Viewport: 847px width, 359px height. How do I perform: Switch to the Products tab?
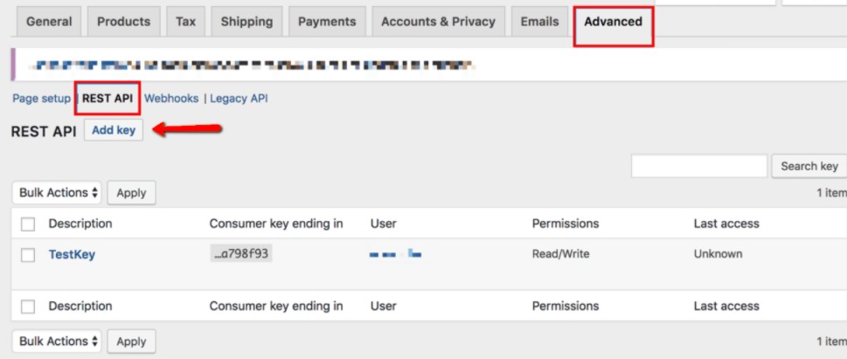(x=124, y=22)
